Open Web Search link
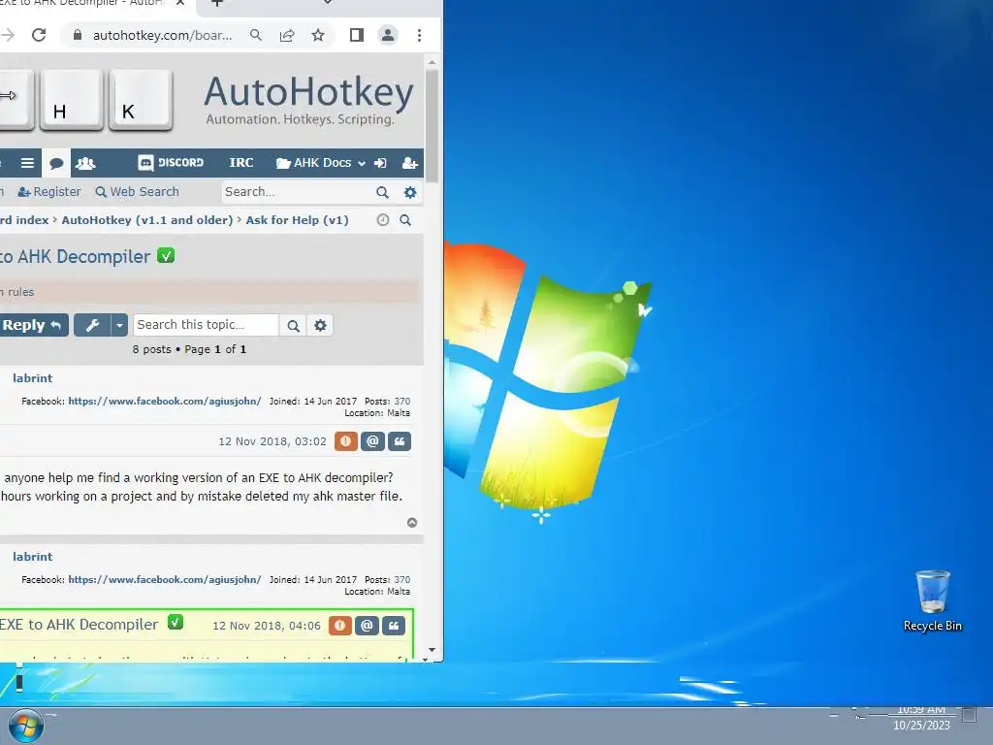Image resolution: width=993 pixels, height=745 pixels. pyautogui.click(x=137, y=191)
